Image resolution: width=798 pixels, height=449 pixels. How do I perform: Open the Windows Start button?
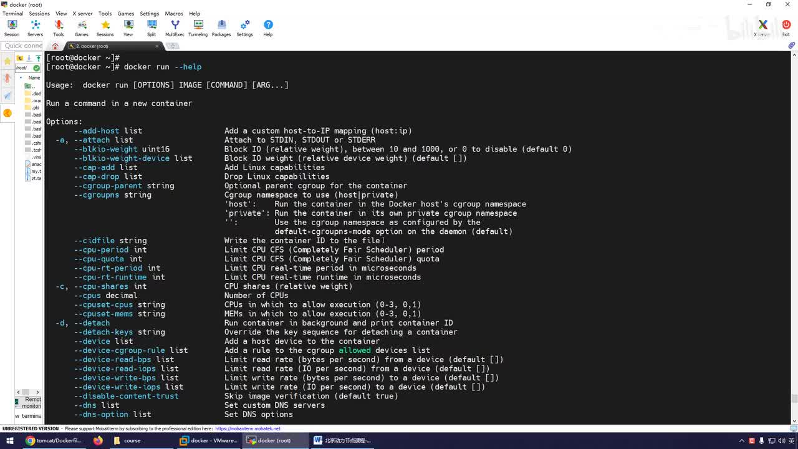pos(10,440)
